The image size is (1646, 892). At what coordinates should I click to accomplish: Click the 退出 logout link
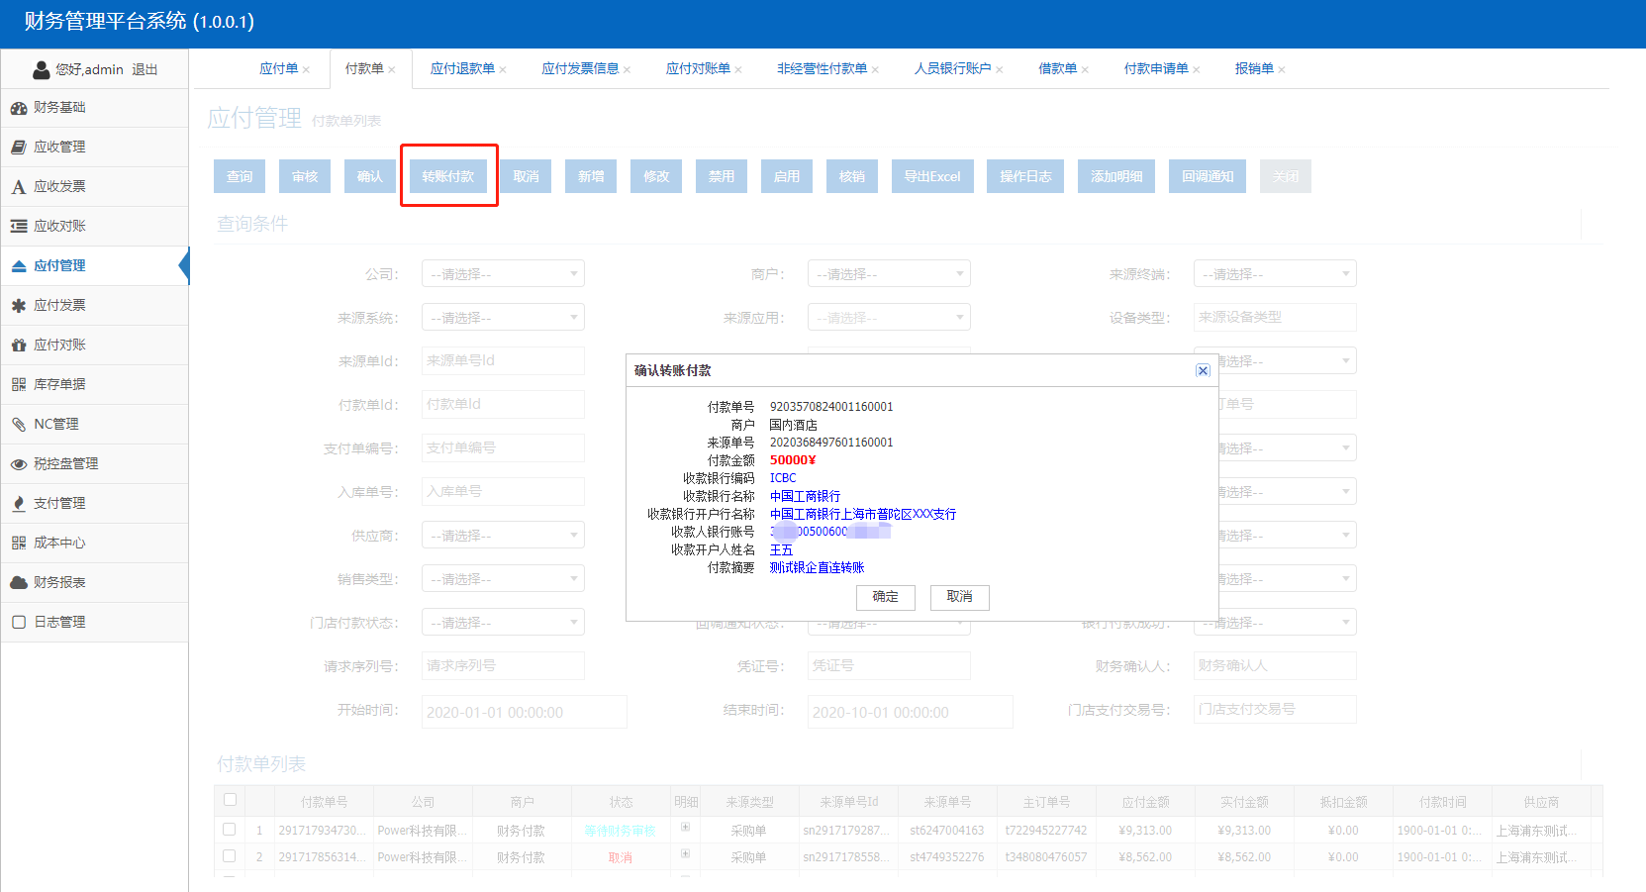tap(145, 70)
